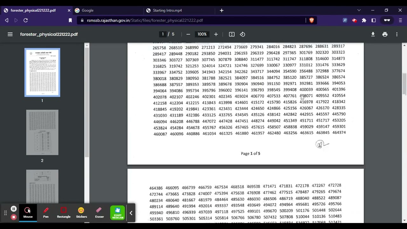Zoom out of the PDF
This screenshot has width=407, height=229.
click(188, 34)
